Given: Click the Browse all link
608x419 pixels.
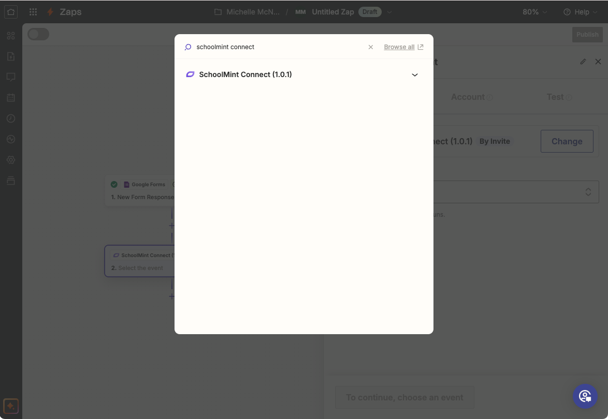Looking at the screenshot, I should 399,47.
